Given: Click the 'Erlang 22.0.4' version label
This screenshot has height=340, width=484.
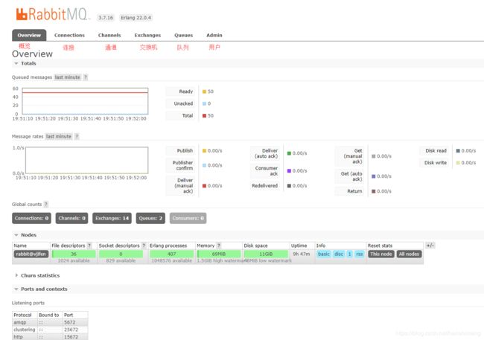Looking at the screenshot, I should [x=136, y=18].
